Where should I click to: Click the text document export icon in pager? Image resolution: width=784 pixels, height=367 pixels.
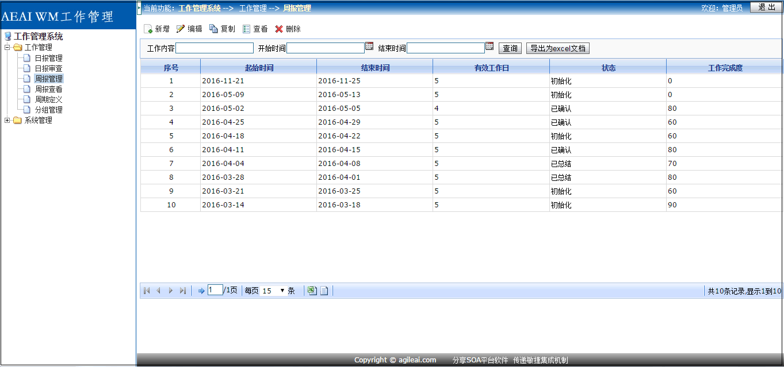[x=324, y=291]
